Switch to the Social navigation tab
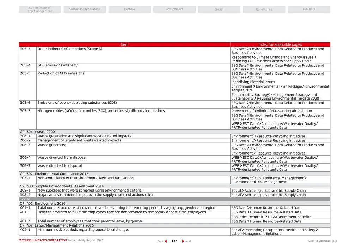 click(219, 9)
